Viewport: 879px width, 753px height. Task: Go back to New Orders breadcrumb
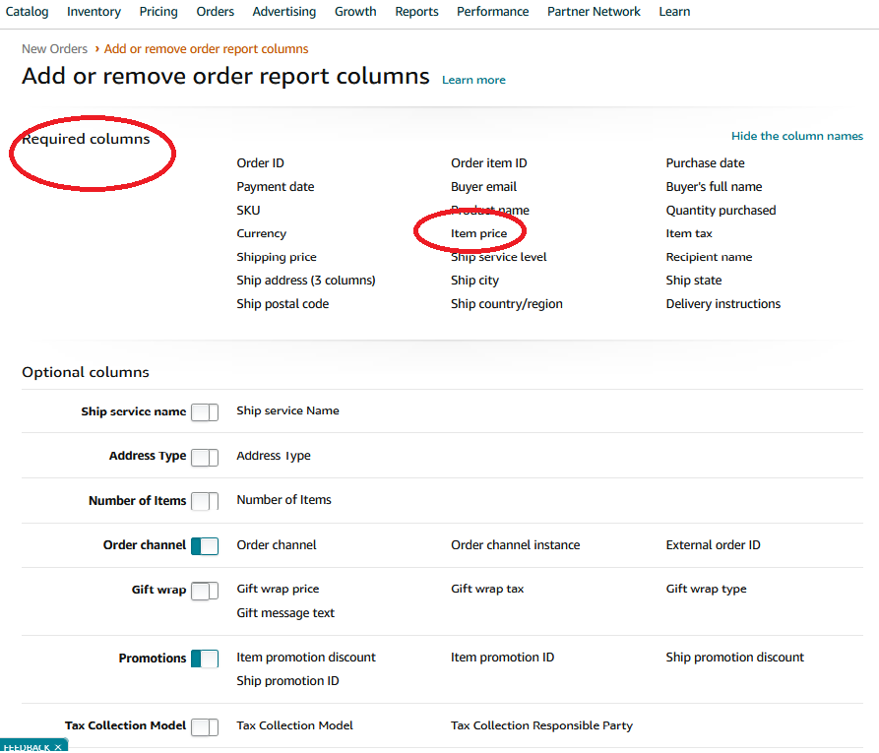pyautogui.click(x=54, y=49)
